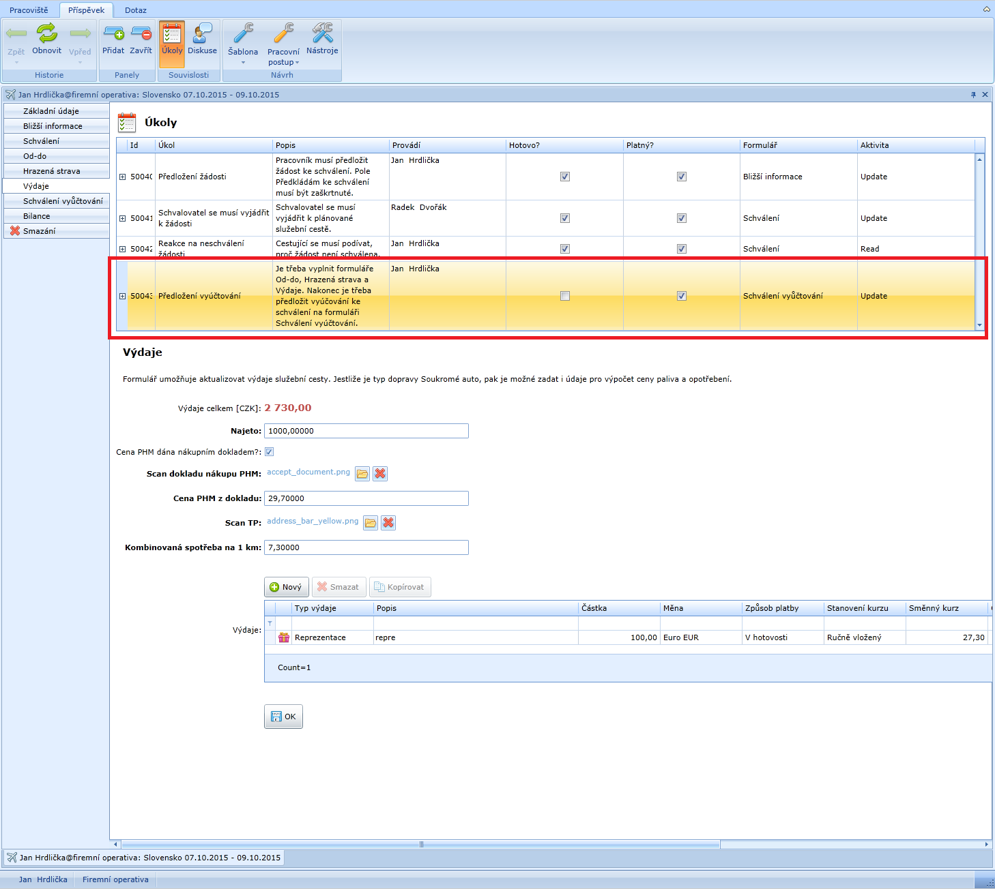Check Hotovo for Předložení vyúčtování task

pos(564,296)
